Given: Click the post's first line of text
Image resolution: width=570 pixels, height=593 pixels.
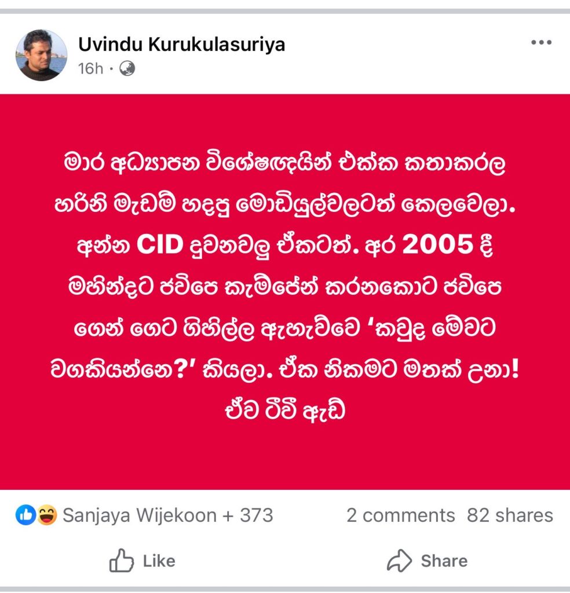Looking at the screenshot, I should [x=284, y=163].
